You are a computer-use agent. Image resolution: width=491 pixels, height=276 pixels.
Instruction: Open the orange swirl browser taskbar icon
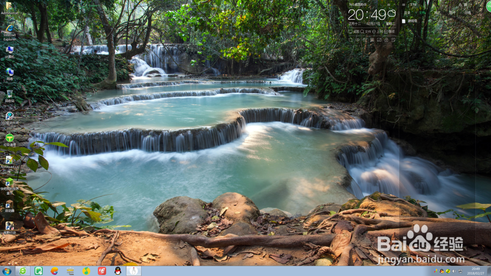[x=55, y=271]
